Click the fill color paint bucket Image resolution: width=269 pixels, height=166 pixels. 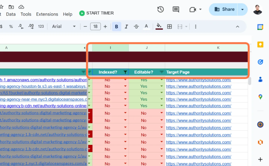(x=159, y=26)
